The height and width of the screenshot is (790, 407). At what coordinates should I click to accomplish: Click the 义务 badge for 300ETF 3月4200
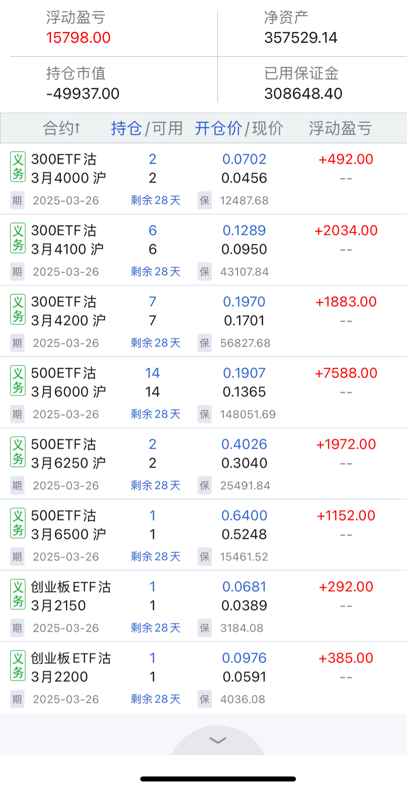tap(18, 310)
